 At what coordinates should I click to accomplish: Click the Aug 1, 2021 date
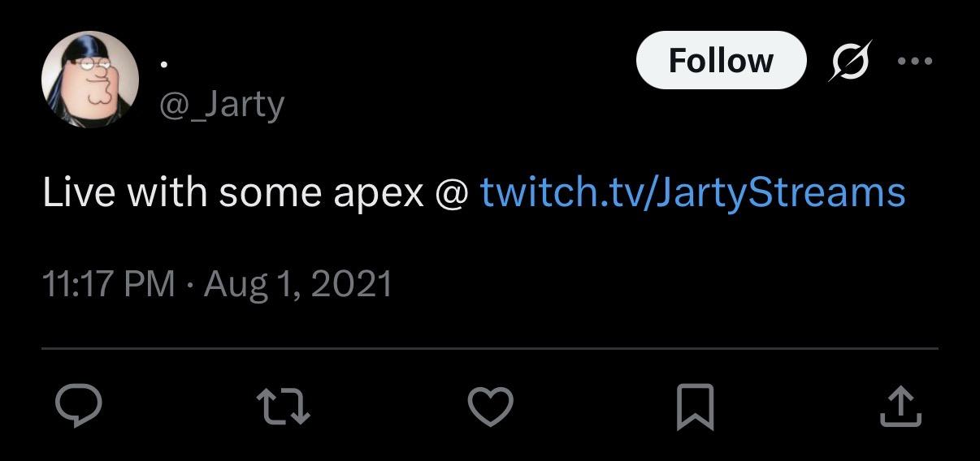coord(298,284)
